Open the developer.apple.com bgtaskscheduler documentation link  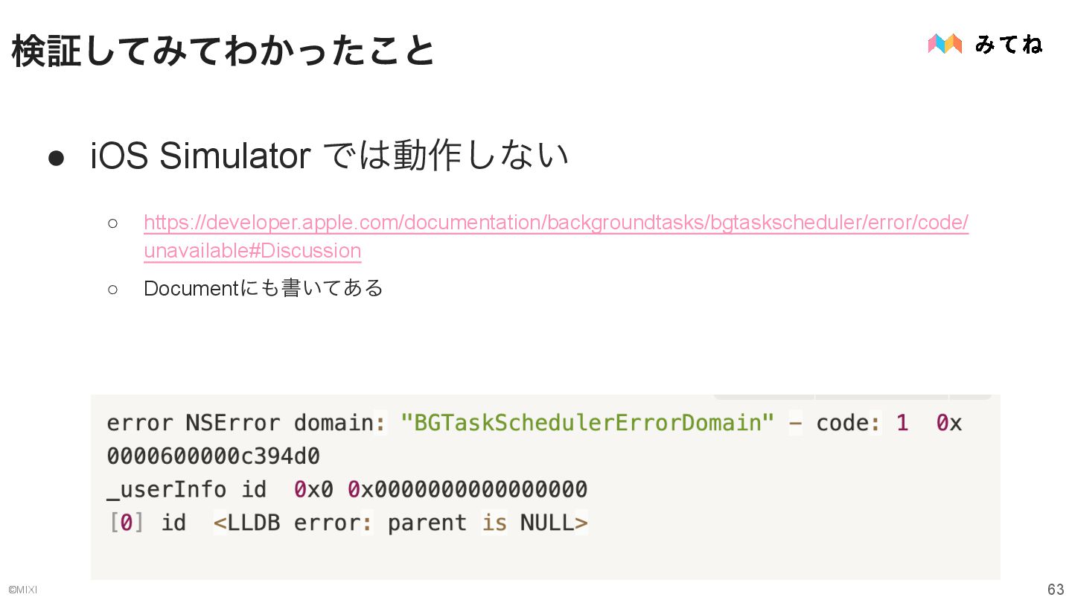(x=556, y=223)
